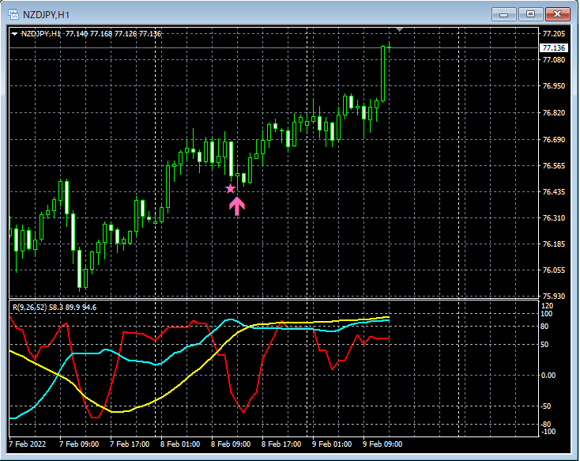The width and height of the screenshot is (580, 461).
Task: Expand the chart symbol dropdown triangle
Action: tap(14, 34)
